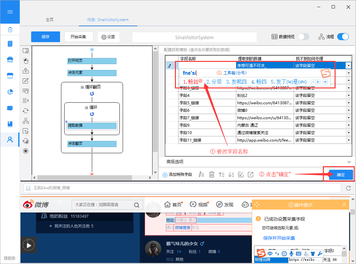Select the stop process circle tool
The height and width of the screenshot is (264, 356).
click(26, 151)
